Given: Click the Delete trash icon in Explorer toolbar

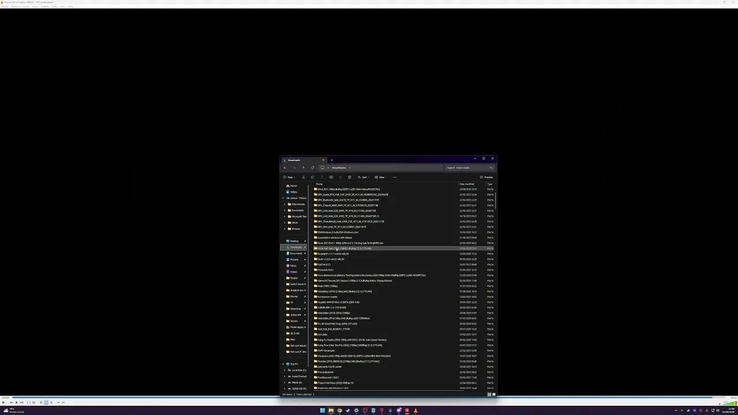Looking at the screenshot, I should (349, 177).
